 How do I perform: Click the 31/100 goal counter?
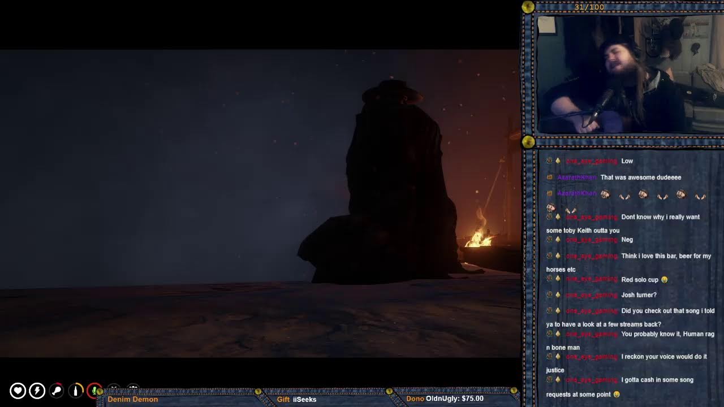coord(589,7)
